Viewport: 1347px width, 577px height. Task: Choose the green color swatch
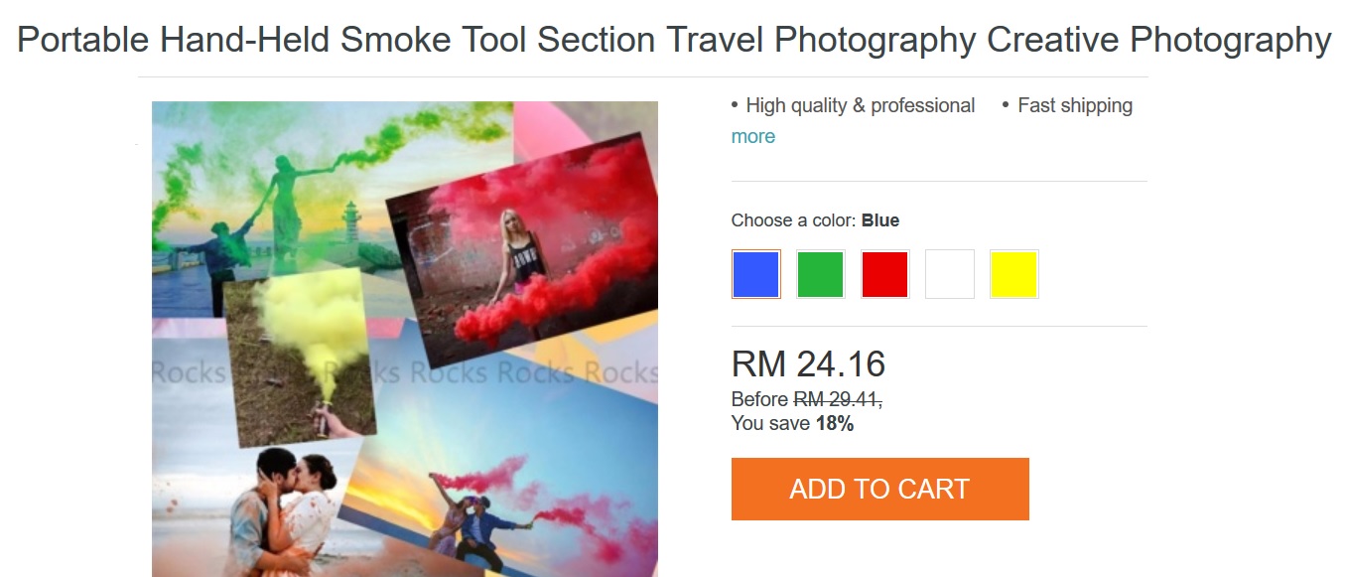tap(821, 274)
